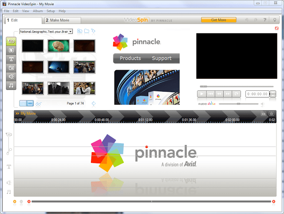Open the View menu
Screen dimensions: 284x214
click(x=26, y=11)
